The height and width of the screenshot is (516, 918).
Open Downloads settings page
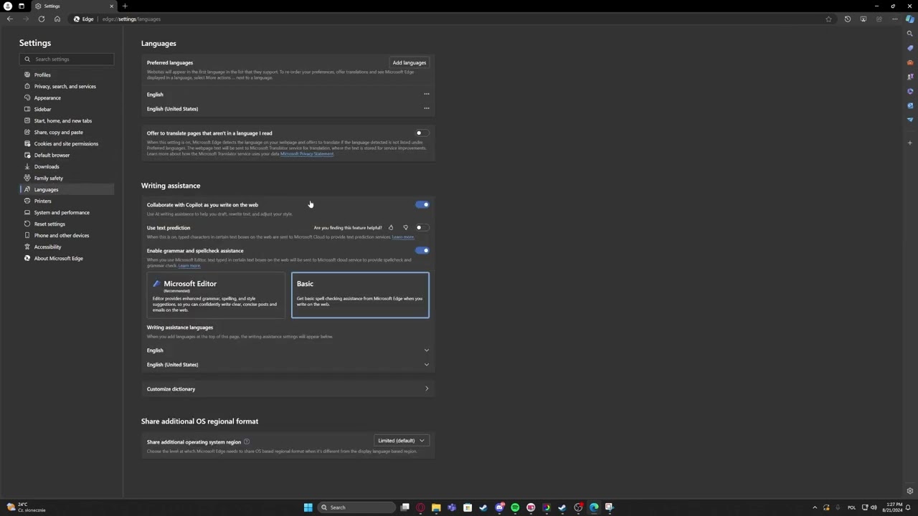[x=67, y=166]
